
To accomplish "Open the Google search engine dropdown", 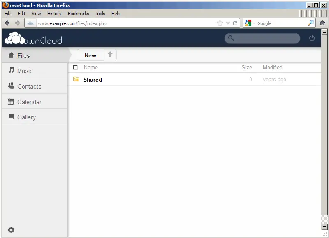I will tap(250, 23).
